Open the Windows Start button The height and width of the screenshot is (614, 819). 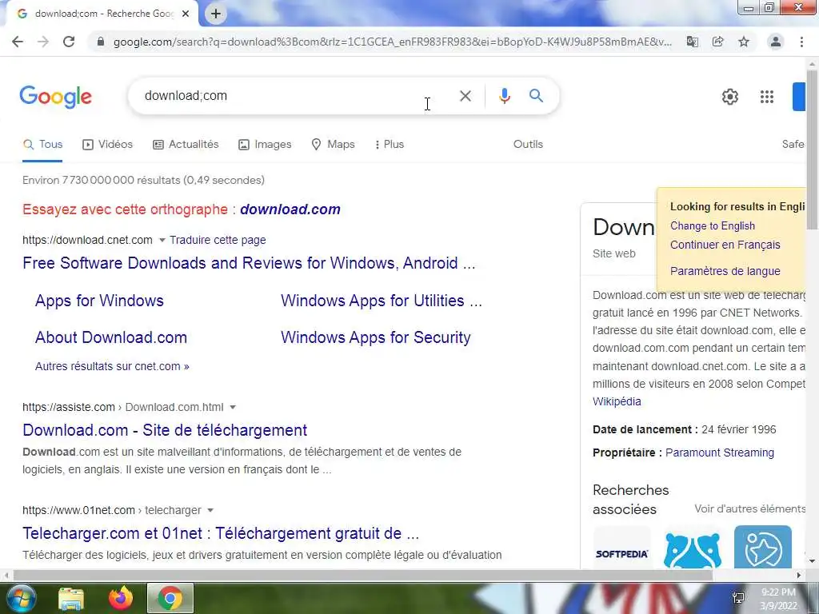[20, 598]
